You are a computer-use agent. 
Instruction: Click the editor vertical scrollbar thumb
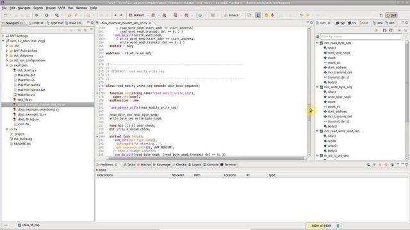click(x=309, y=112)
